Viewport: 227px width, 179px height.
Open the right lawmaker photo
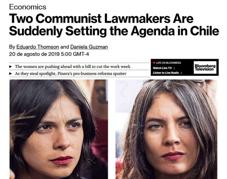(166, 129)
